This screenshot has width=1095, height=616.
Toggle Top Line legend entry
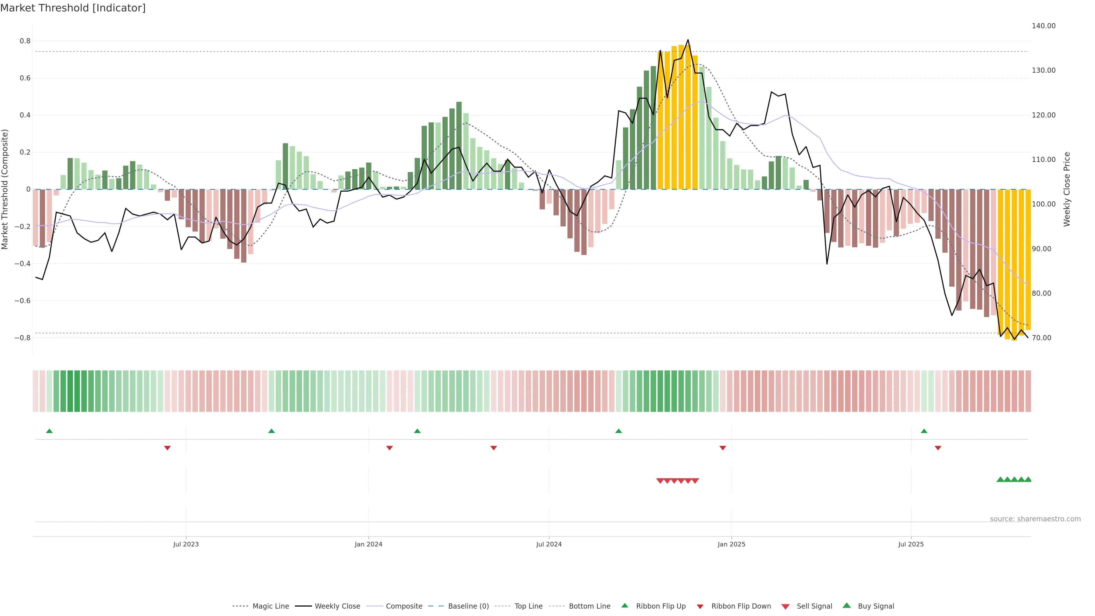point(528,606)
